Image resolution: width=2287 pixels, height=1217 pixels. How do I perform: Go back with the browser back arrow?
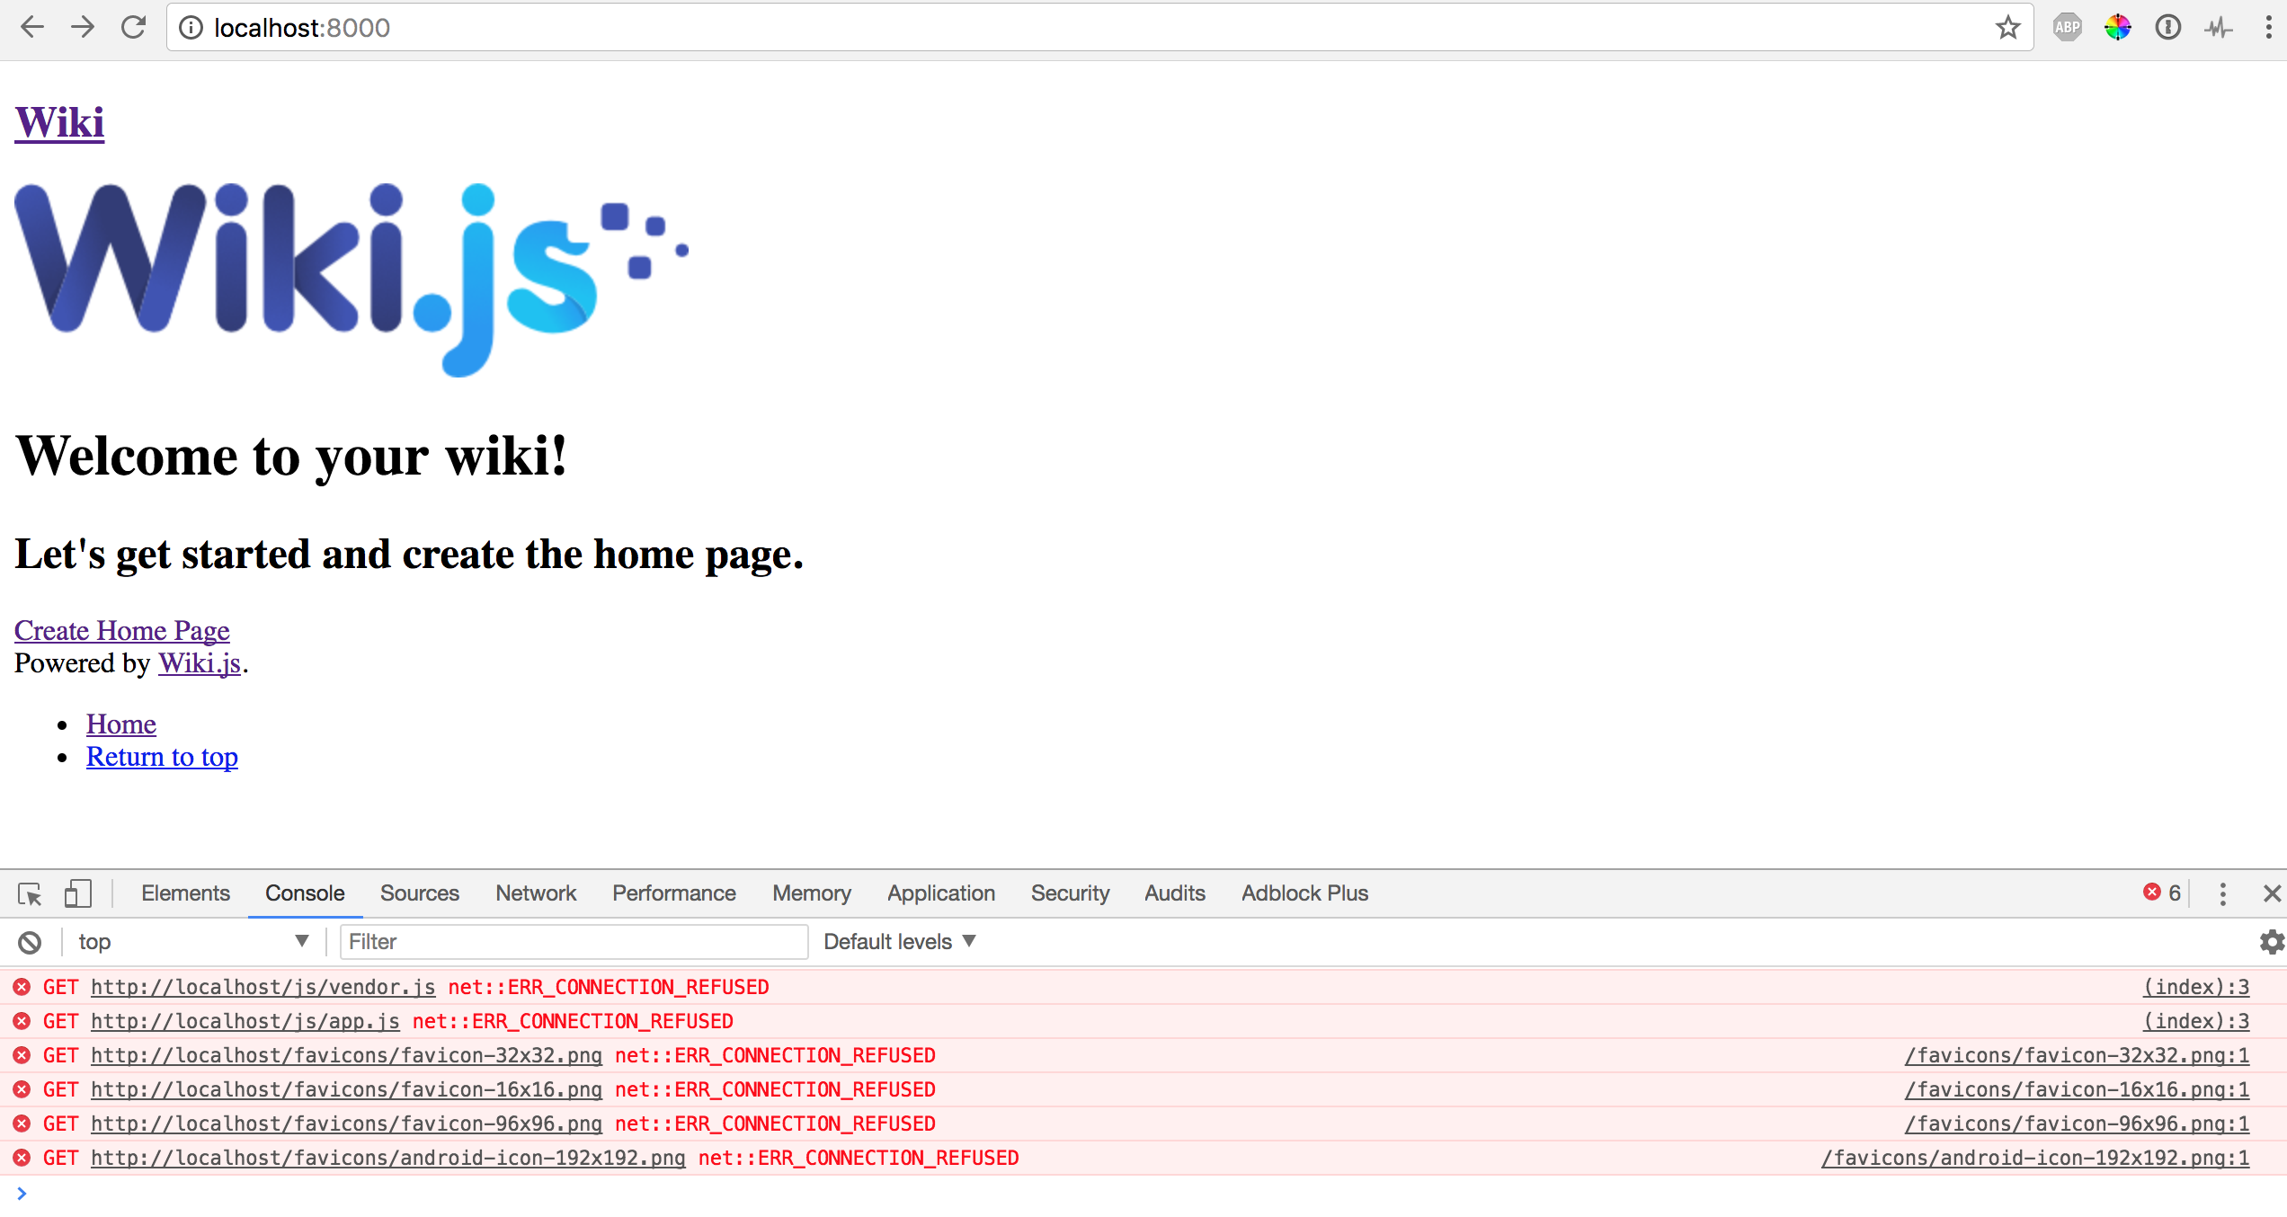coord(32,28)
